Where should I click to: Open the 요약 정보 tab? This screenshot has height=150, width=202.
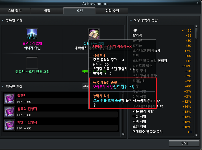(15, 11)
